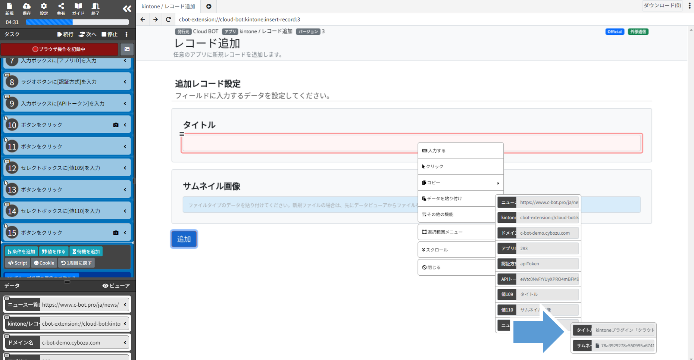Viewport: 694px width, 360px height.
Task: Select タイトル data item in paste list
Action: [614, 330]
